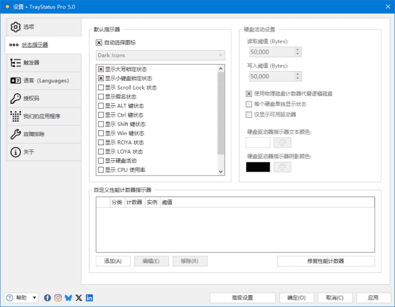Viewport: 395px width, 307px height.
Task: Open the X social icon
Action: (78, 298)
